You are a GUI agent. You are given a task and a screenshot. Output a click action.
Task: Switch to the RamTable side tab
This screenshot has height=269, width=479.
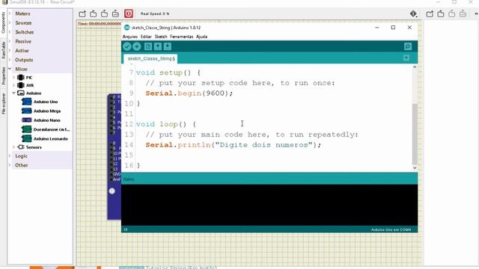(3, 50)
